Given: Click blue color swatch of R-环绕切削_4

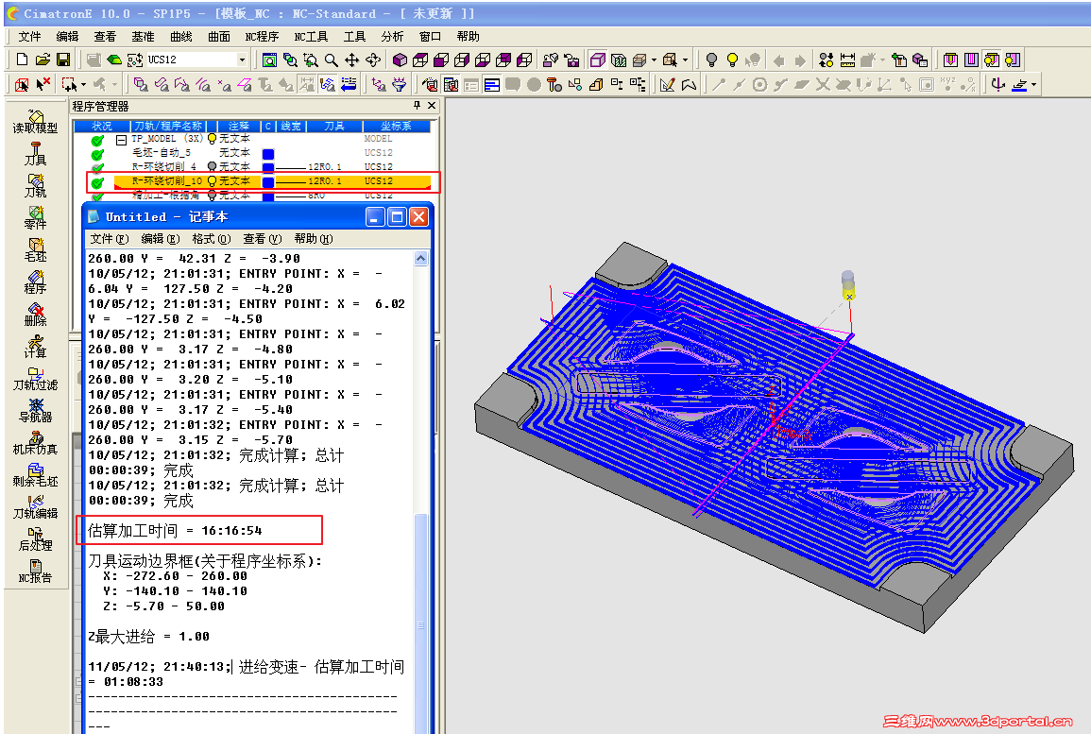Looking at the screenshot, I should [268, 167].
